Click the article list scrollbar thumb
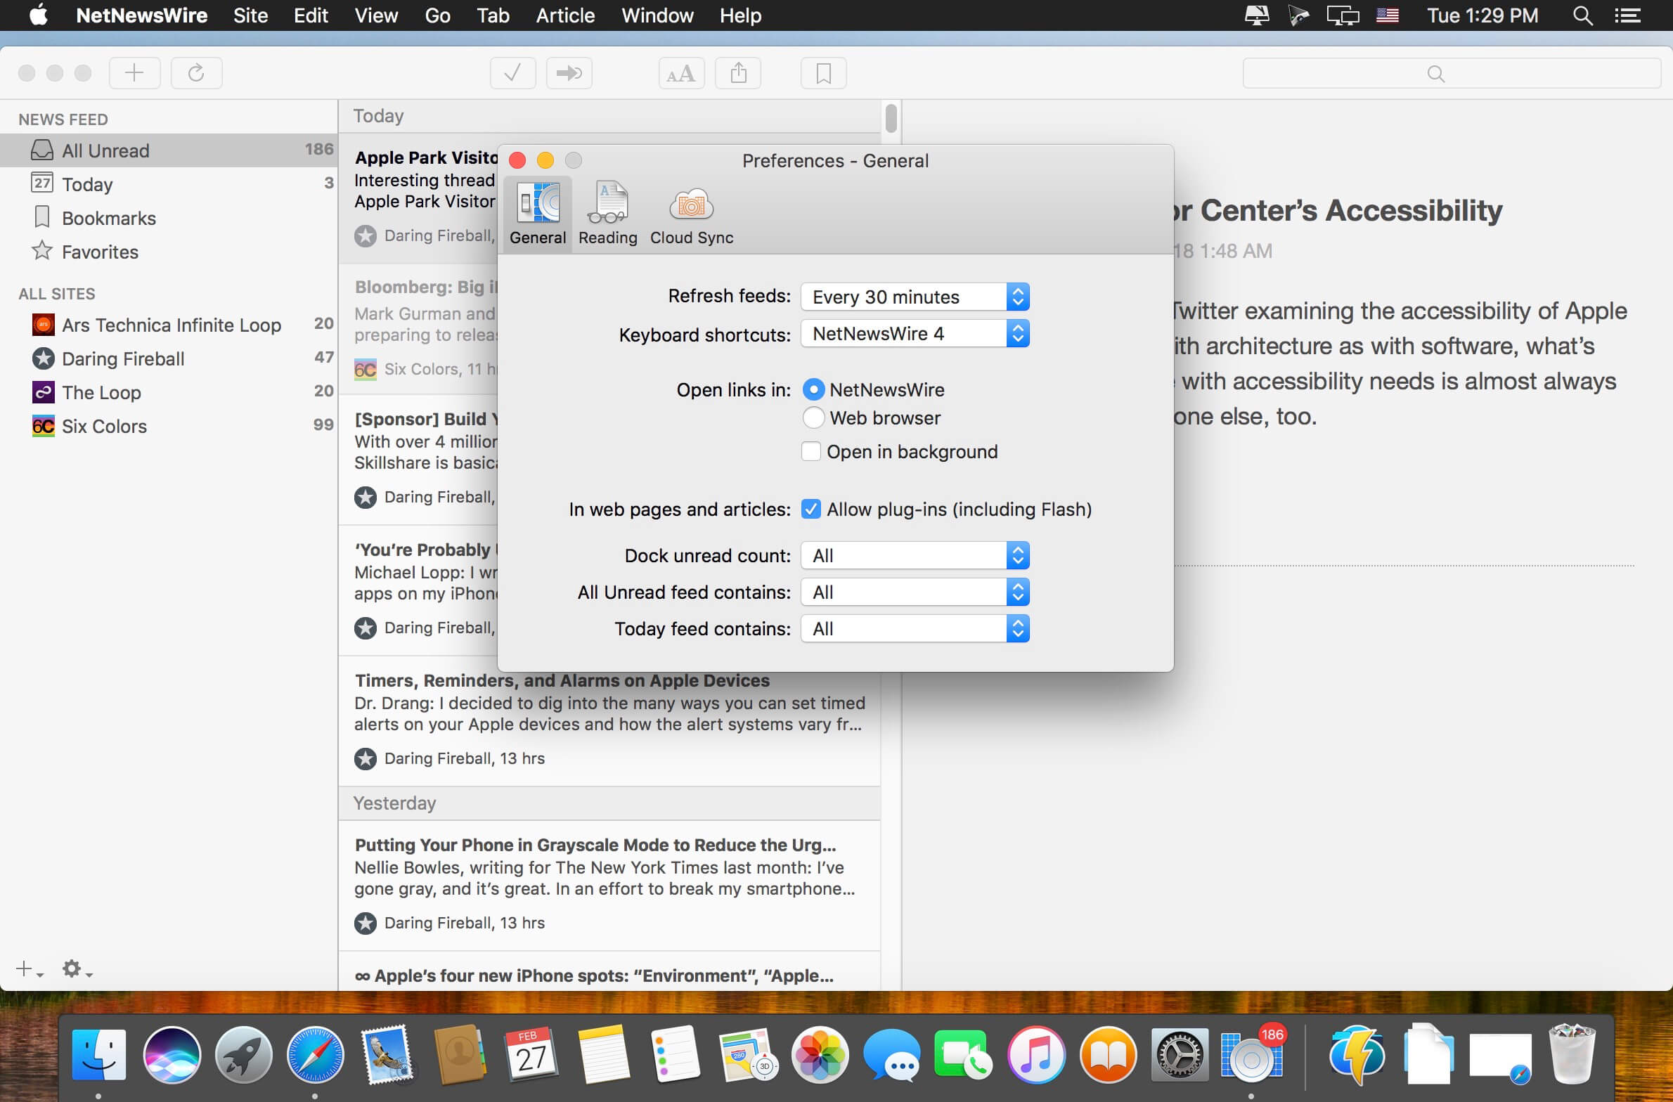 click(x=891, y=117)
